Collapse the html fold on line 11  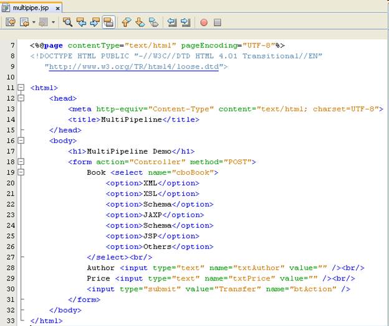point(21,87)
